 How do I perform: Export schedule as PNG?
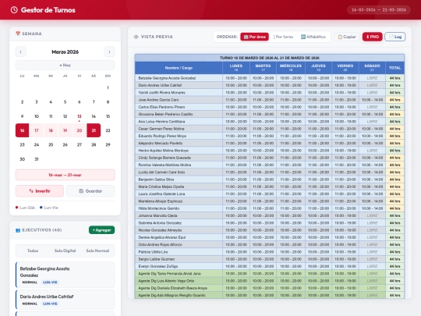373,37
